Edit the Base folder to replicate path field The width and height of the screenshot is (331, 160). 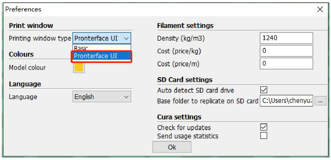click(286, 101)
